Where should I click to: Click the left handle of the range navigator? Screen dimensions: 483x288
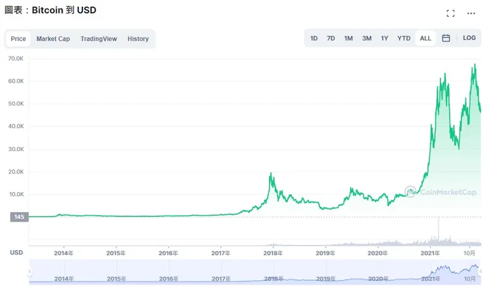[x=29, y=272]
